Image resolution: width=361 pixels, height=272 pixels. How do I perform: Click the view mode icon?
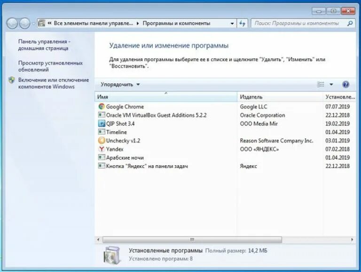click(x=321, y=84)
